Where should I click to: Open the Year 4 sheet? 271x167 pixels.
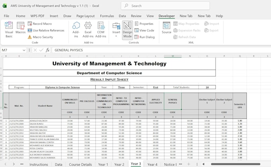click(x=152, y=164)
